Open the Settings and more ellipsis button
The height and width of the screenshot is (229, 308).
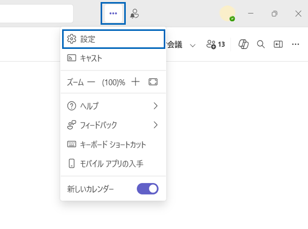(x=113, y=13)
